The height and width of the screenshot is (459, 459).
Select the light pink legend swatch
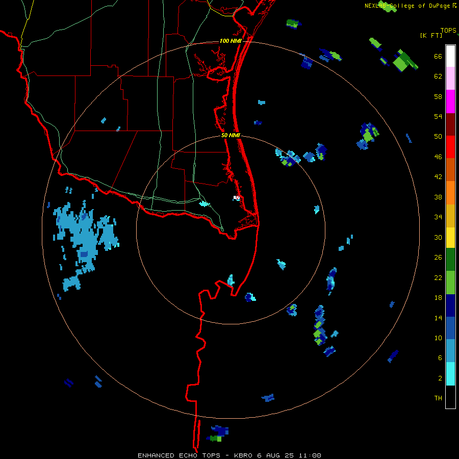450,78
